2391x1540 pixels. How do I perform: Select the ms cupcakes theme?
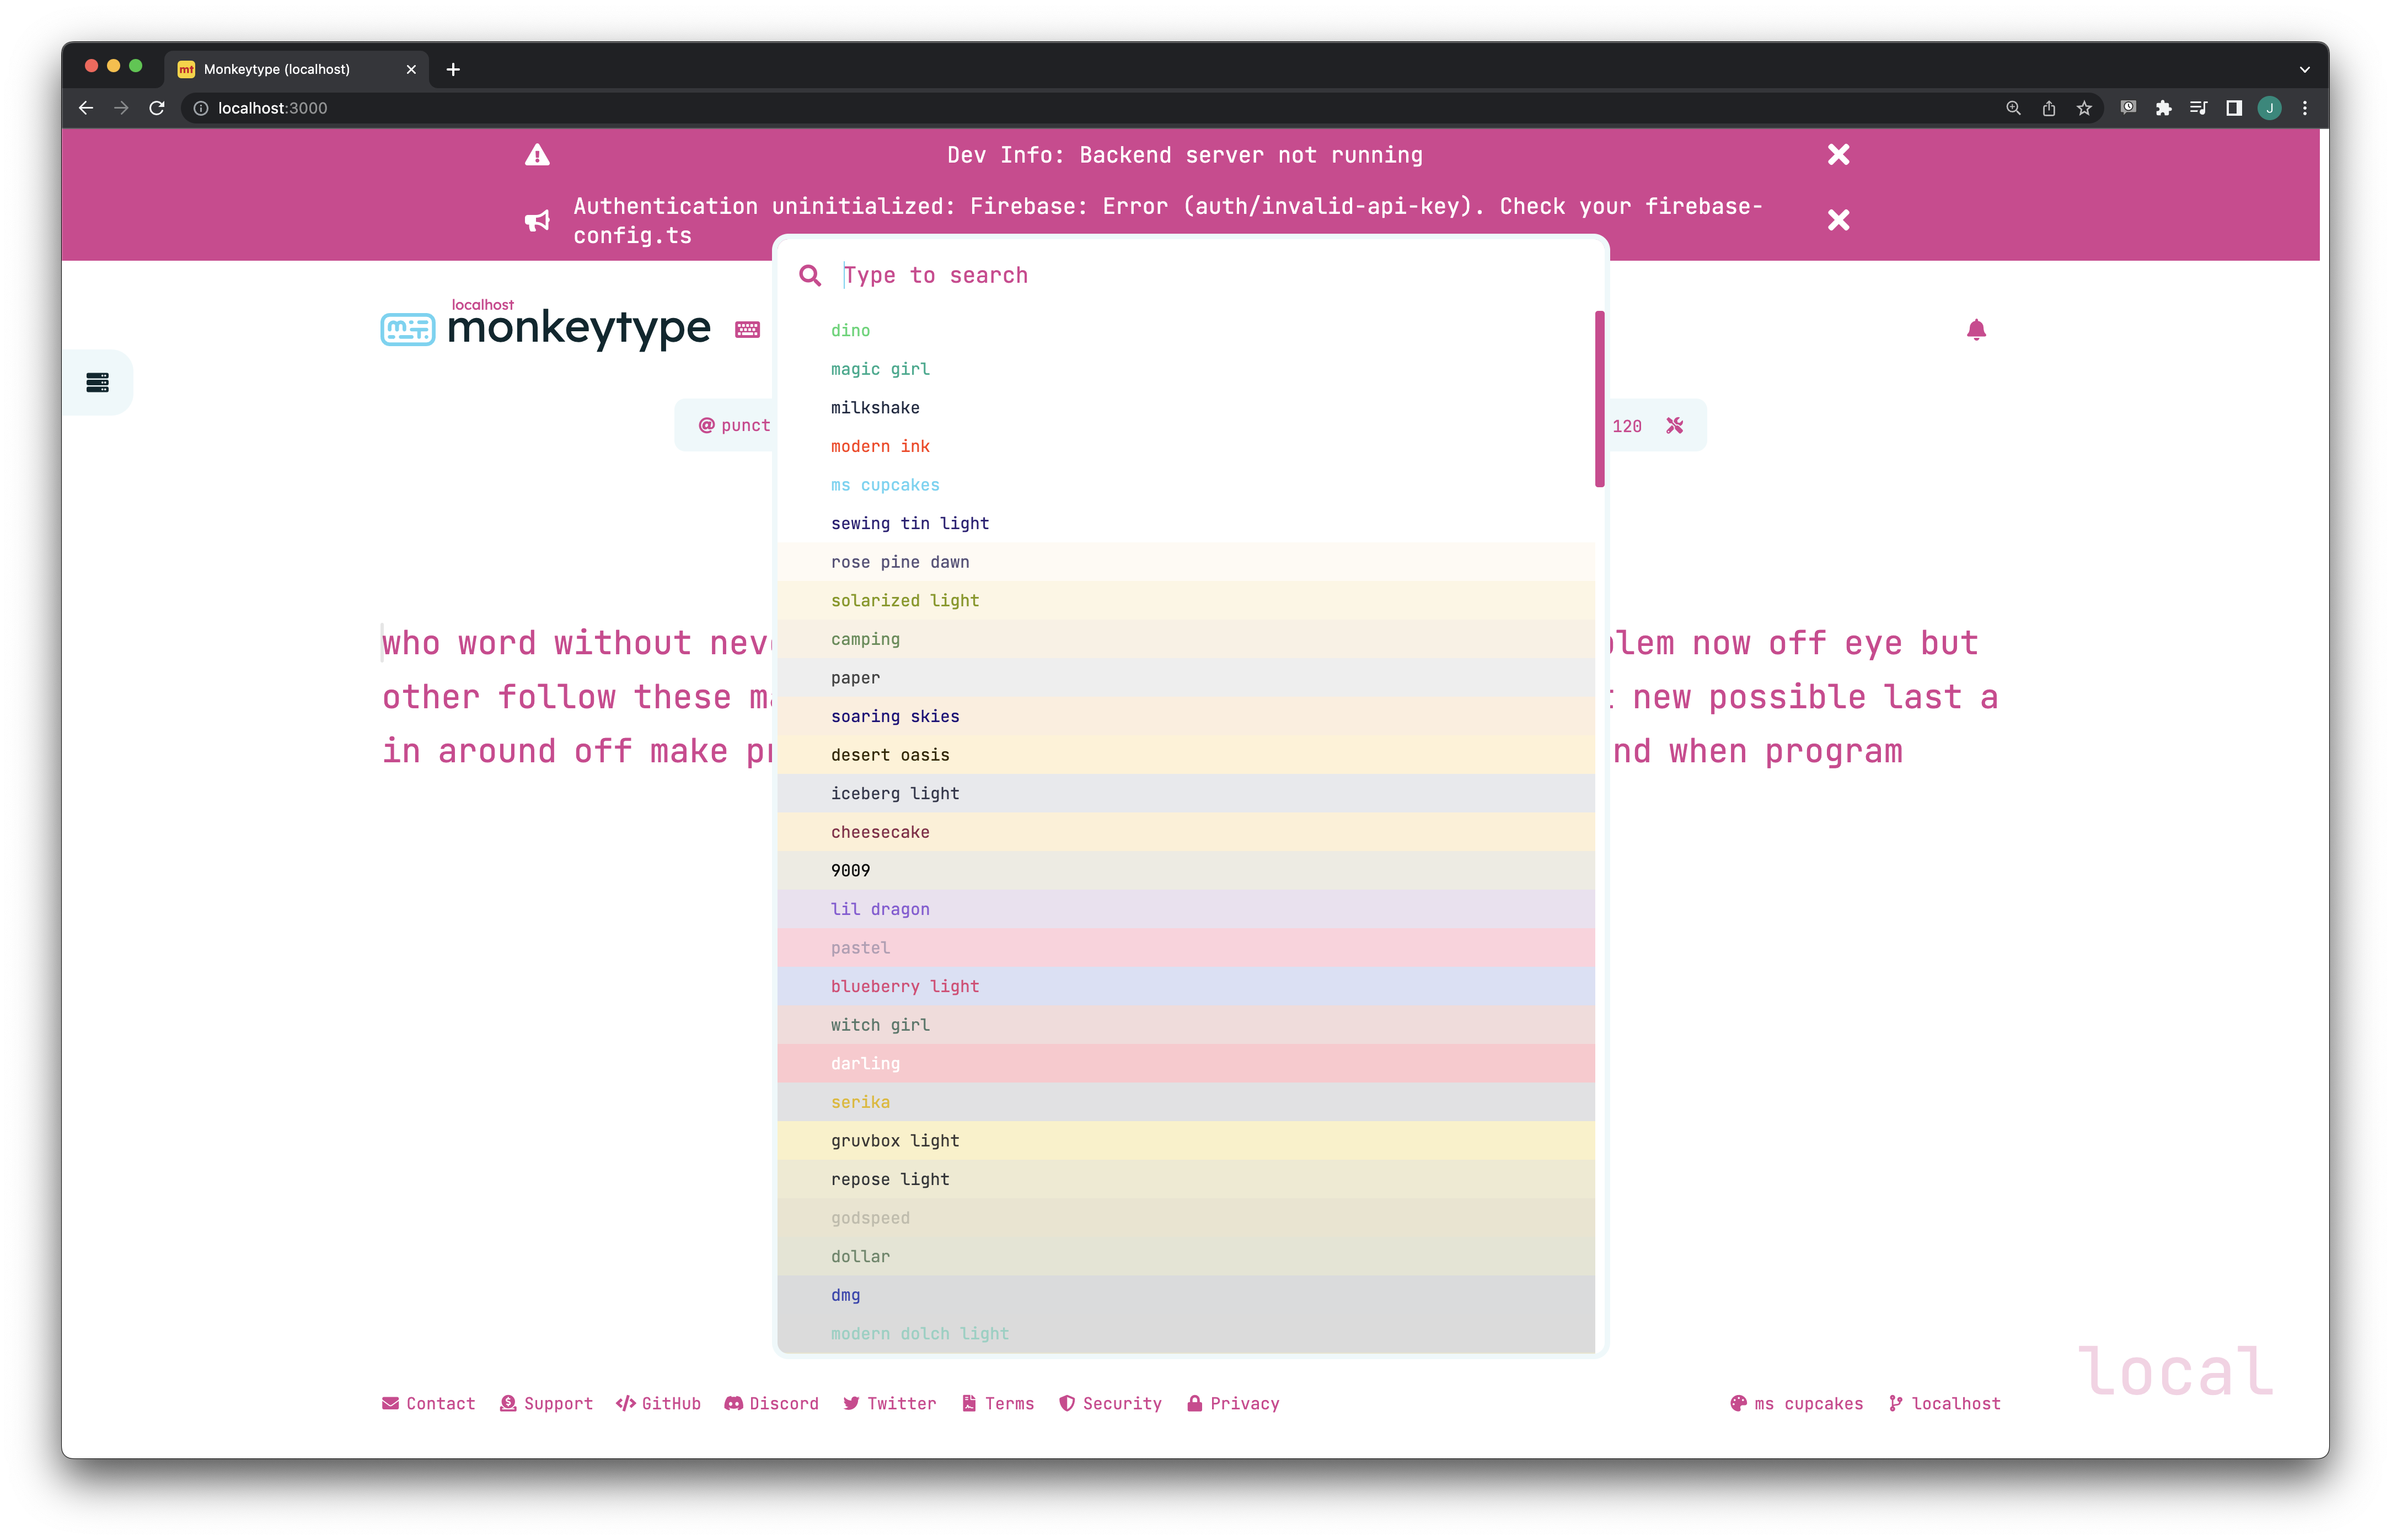[1187, 485]
